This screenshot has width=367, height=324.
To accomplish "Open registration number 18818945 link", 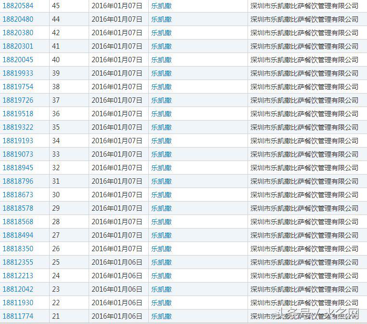I will pos(18,168).
